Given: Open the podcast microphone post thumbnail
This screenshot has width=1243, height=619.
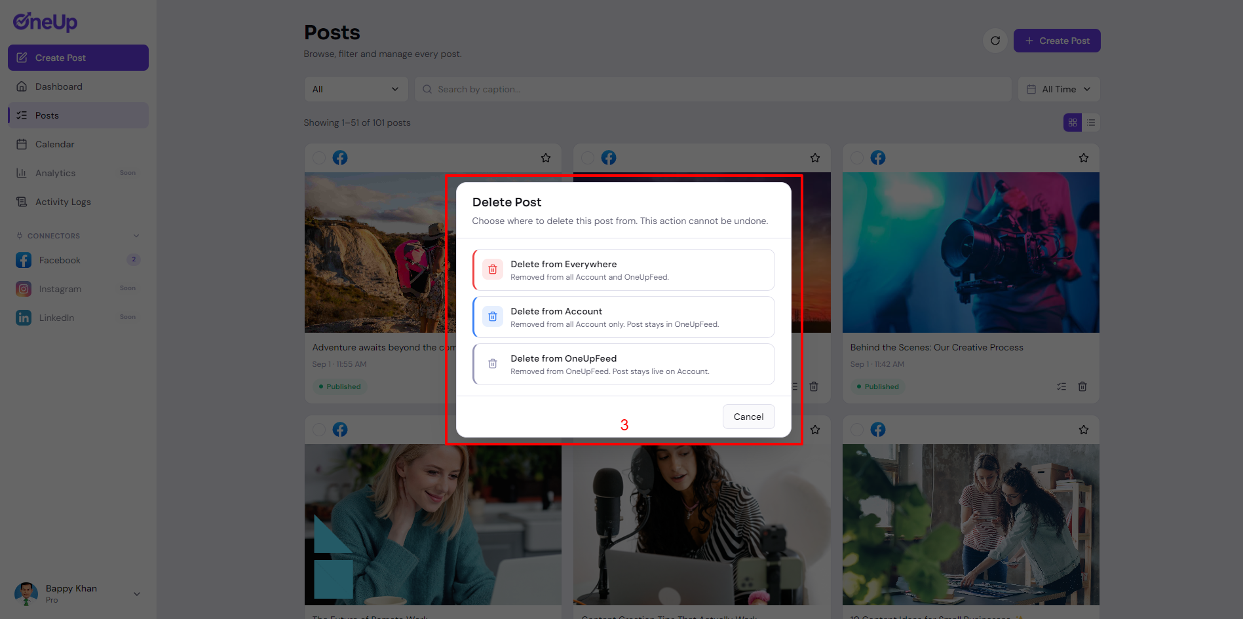Looking at the screenshot, I should pyautogui.click(x=702, y=525).
